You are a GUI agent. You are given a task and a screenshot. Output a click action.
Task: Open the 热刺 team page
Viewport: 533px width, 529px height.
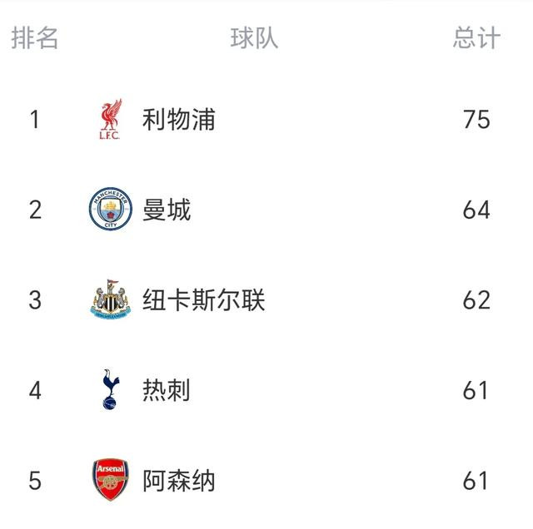pos(167,390)
